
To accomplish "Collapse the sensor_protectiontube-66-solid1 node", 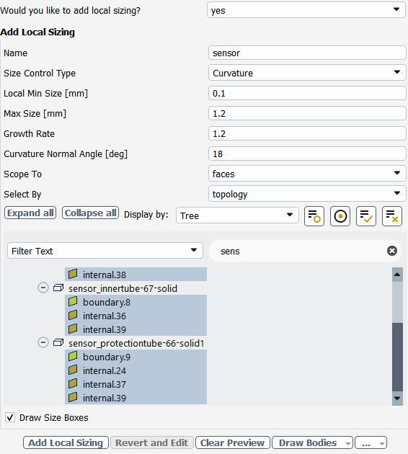I will (x=43, y=342).
